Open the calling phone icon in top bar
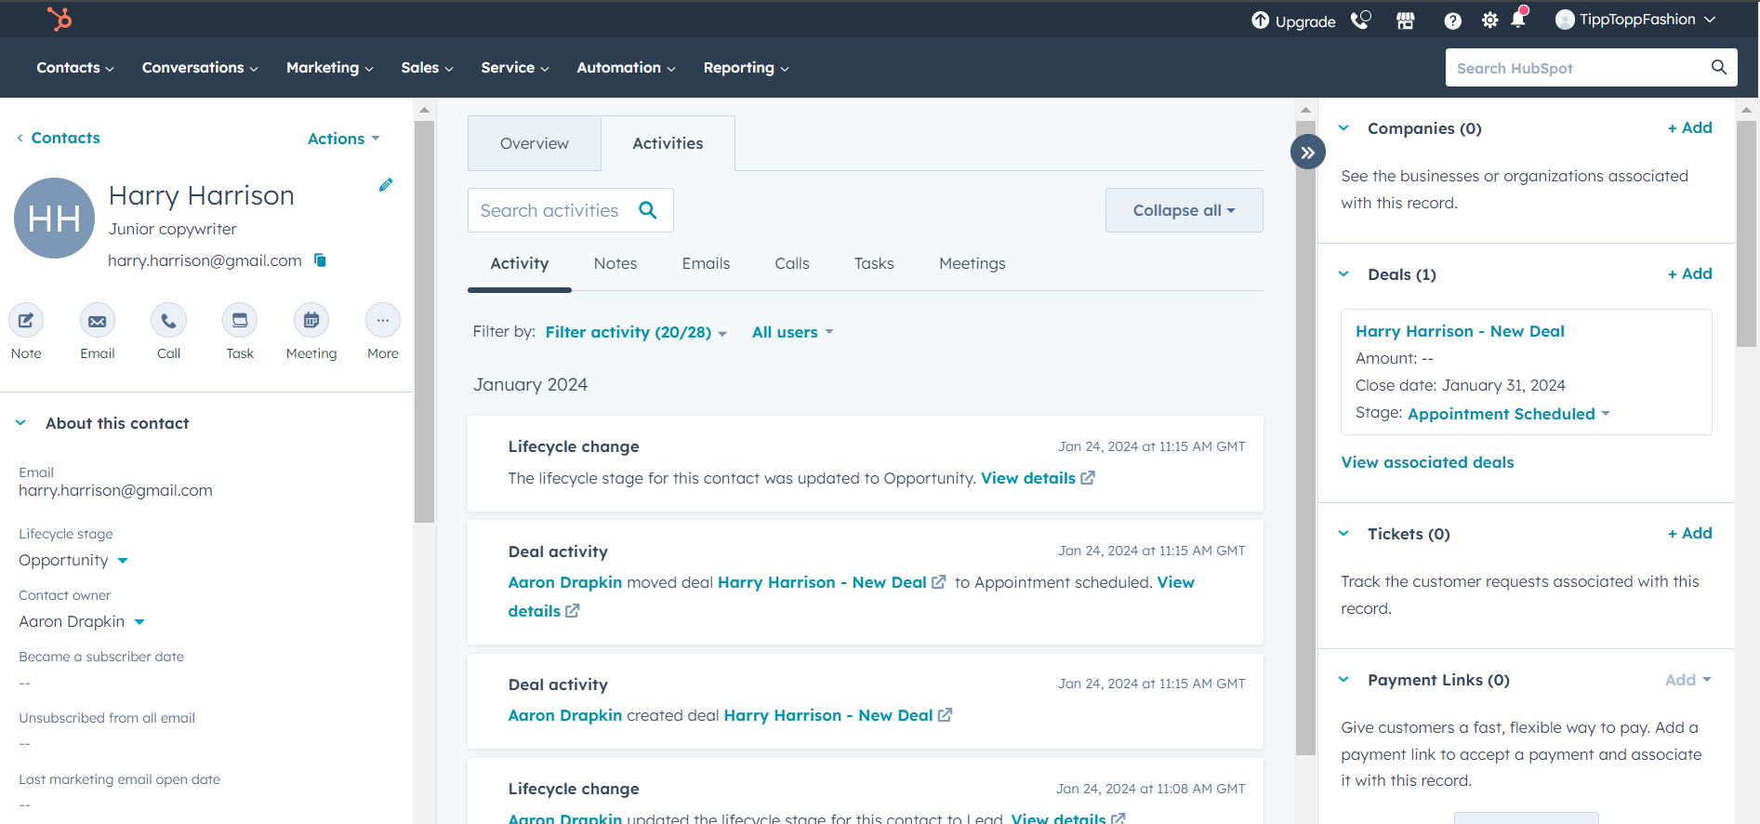1760x824 pixels. click(x=1360, y=20)
